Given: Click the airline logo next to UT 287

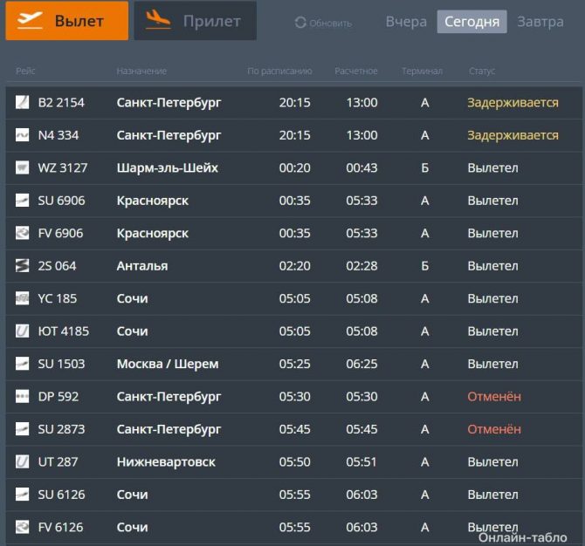Looking at the screenshot, I should pyautogui.click(x=23, y=461).
